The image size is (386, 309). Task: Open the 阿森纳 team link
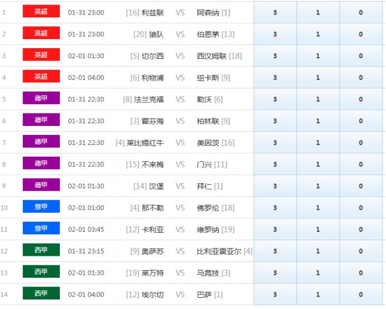[208, 12]
